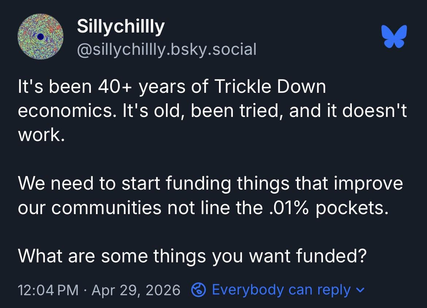427x308 pixels.
Task: Click the word "communities" in the post
Action: (106, 208)
